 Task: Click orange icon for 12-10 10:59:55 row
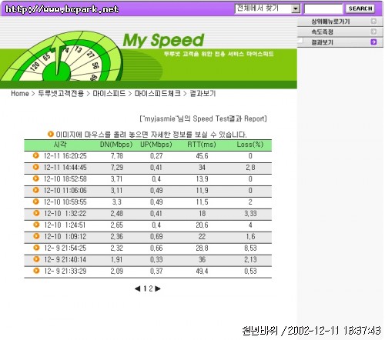36,202
